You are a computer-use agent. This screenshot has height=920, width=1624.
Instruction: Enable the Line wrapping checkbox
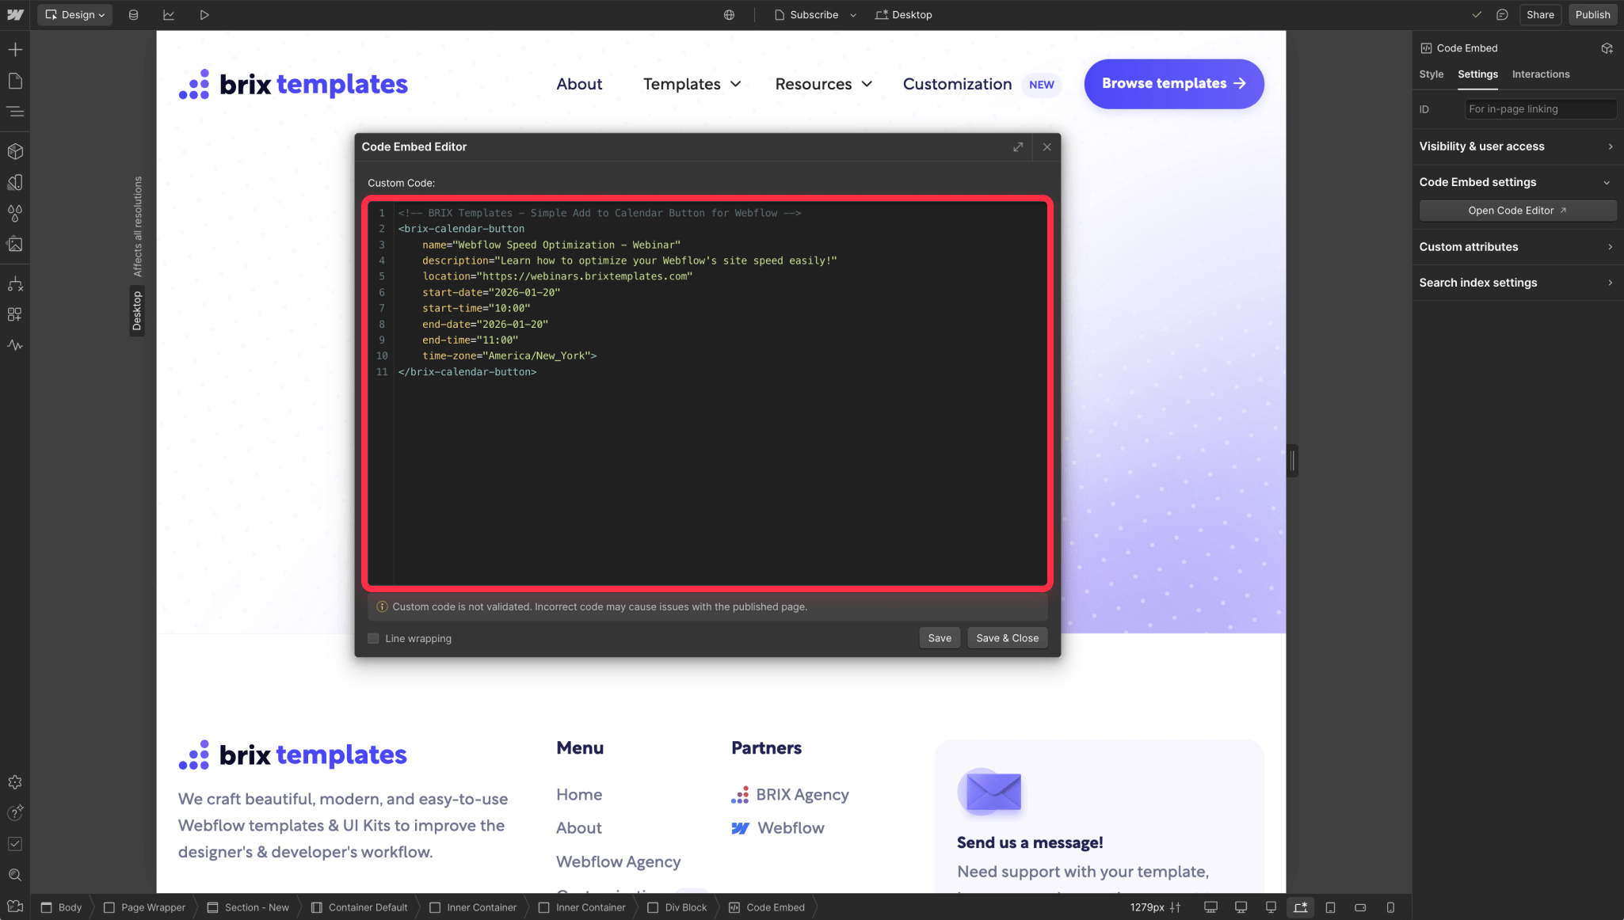click(373, 638)
